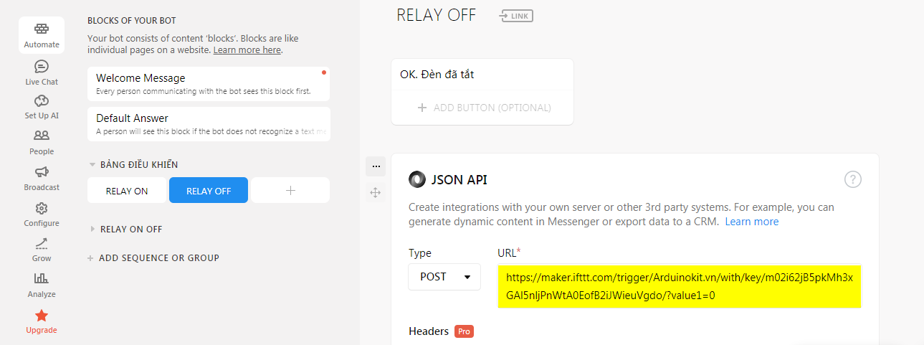924x345 pixels.
Task: Collapse the BẢNG ĐIỀU KHIỂN group
Action: pos(92,164)
